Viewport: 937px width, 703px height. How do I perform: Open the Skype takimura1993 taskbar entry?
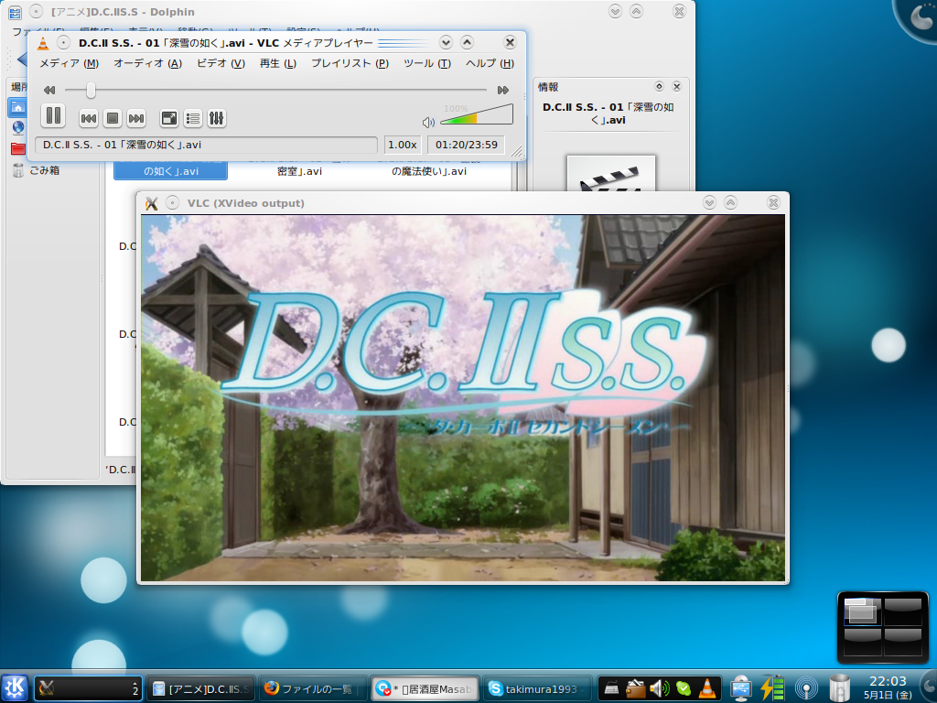coord(538,689)
